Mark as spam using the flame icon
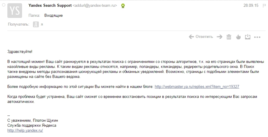 (x=238, y=37)
